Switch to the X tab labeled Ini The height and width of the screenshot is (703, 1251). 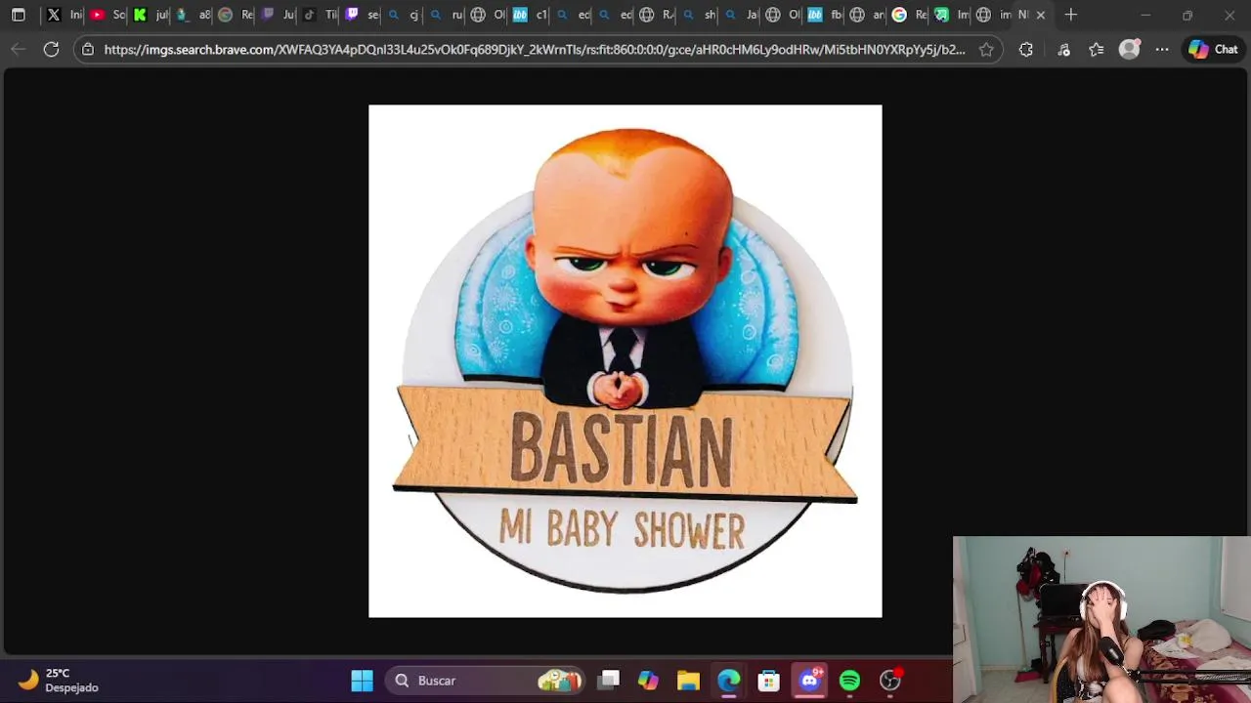click(64, 15)
